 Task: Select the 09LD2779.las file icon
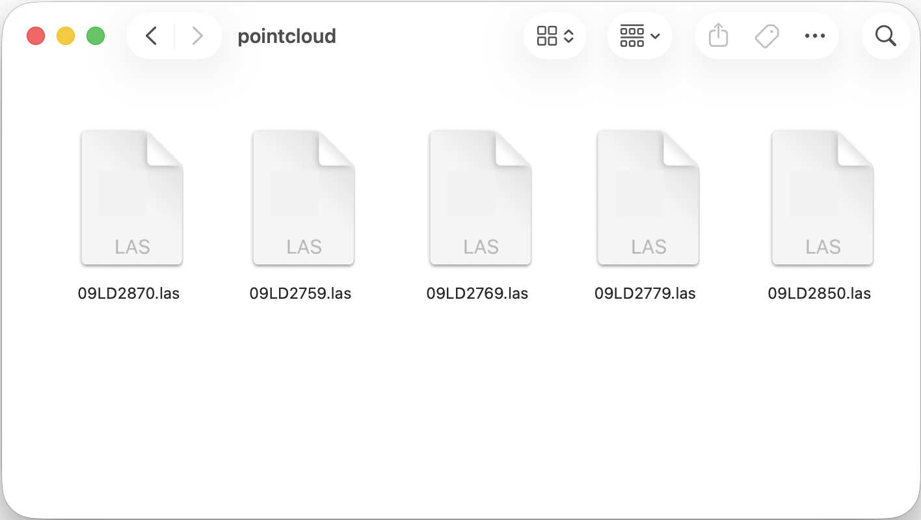648,198
